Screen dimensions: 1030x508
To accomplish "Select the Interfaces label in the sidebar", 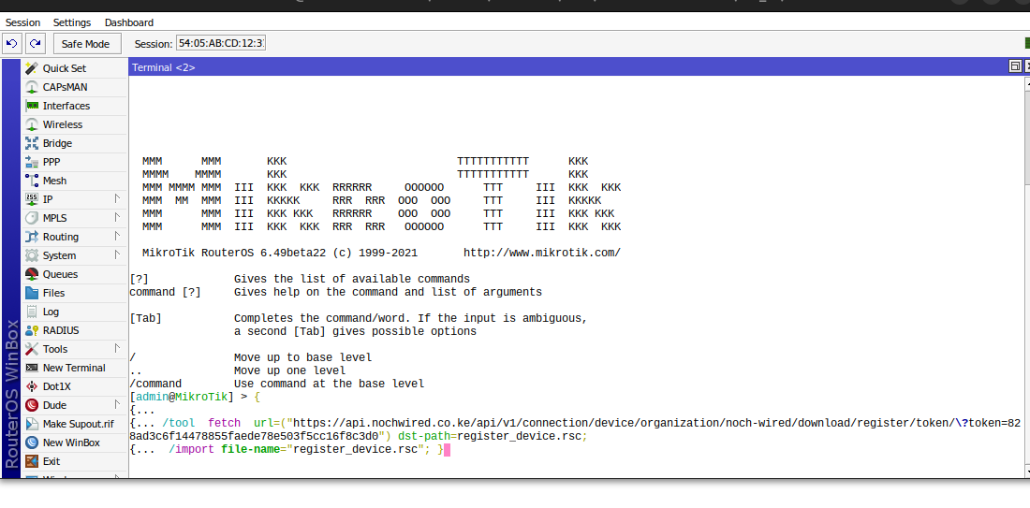I will pos(66,106).
